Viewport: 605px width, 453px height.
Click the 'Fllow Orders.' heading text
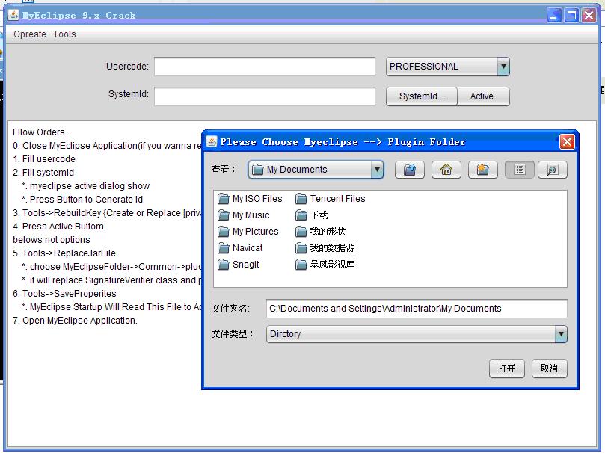(x=40, y=132)
